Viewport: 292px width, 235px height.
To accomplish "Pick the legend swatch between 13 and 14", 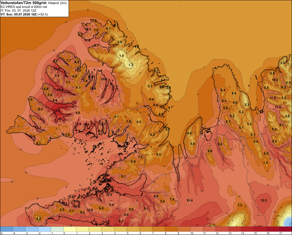I will pyautogui.click(x=235, y=229).
